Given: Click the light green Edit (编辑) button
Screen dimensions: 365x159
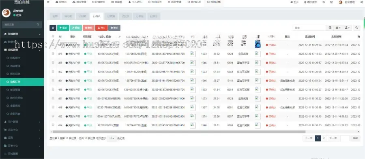Looking at the screenshot, I should click(76, 28).
